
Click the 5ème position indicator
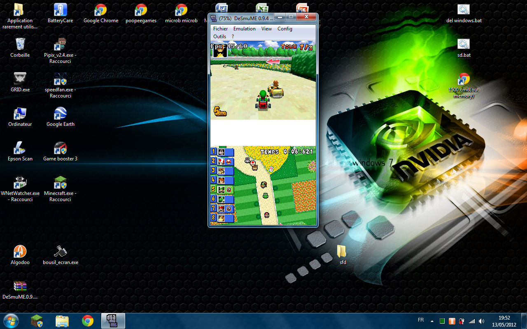pyautogui.click(x=220, y=111)
